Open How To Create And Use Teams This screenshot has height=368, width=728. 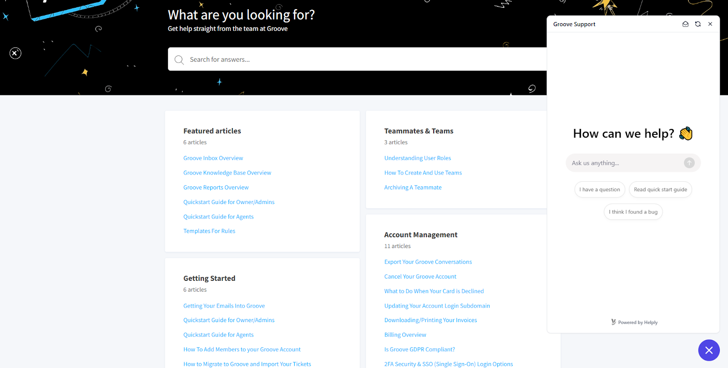click(x=423, y=173)
